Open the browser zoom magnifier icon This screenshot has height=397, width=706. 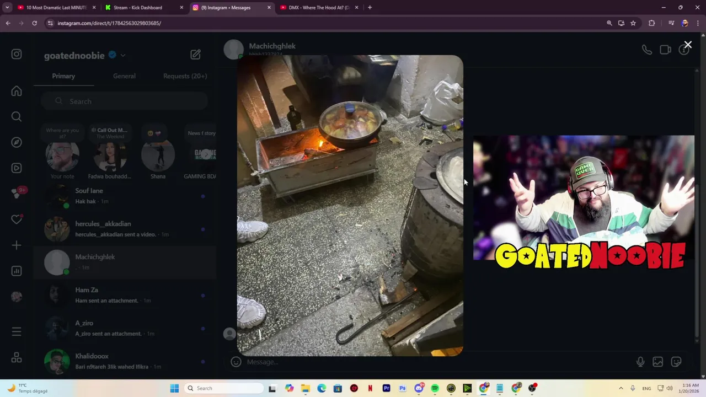coord(609,23)
